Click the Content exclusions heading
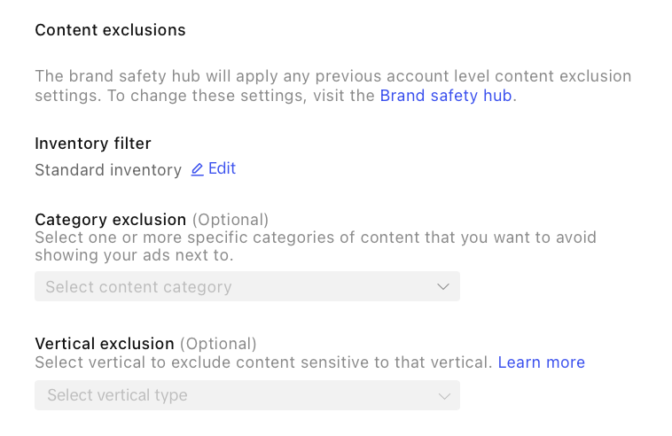The image size is (672, 436). click(x=110, y=30)
